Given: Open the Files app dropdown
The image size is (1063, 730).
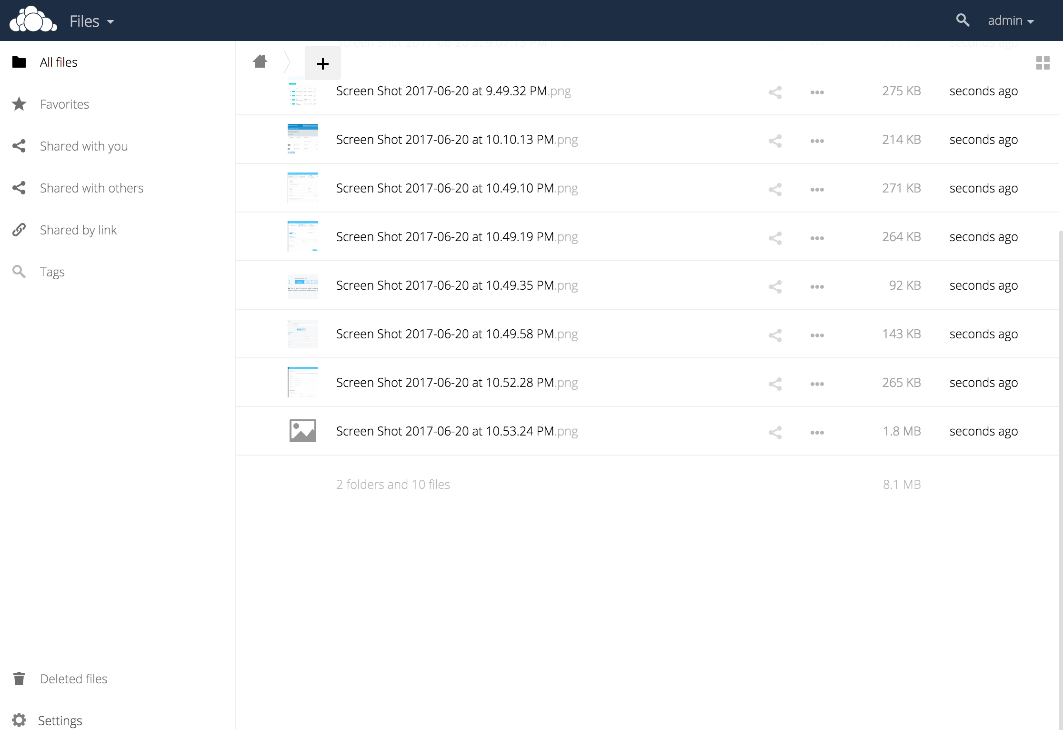Looking at the screenshot, I should [91, 21].
